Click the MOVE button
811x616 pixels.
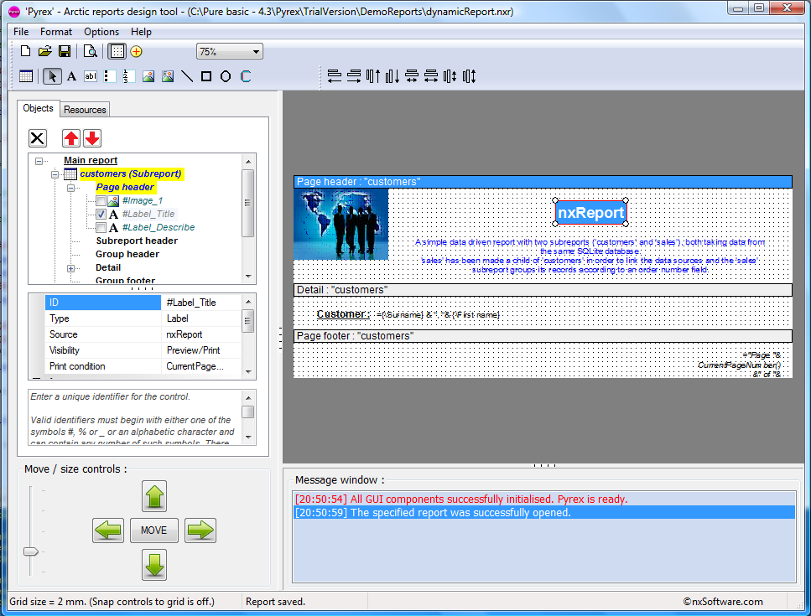tap(153, 531)
